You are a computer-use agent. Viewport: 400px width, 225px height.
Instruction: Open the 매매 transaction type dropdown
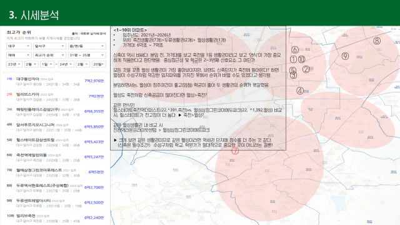[19, 55]
